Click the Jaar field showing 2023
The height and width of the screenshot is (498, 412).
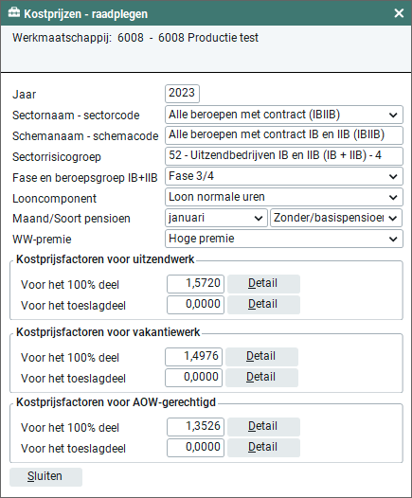[183, 94]
